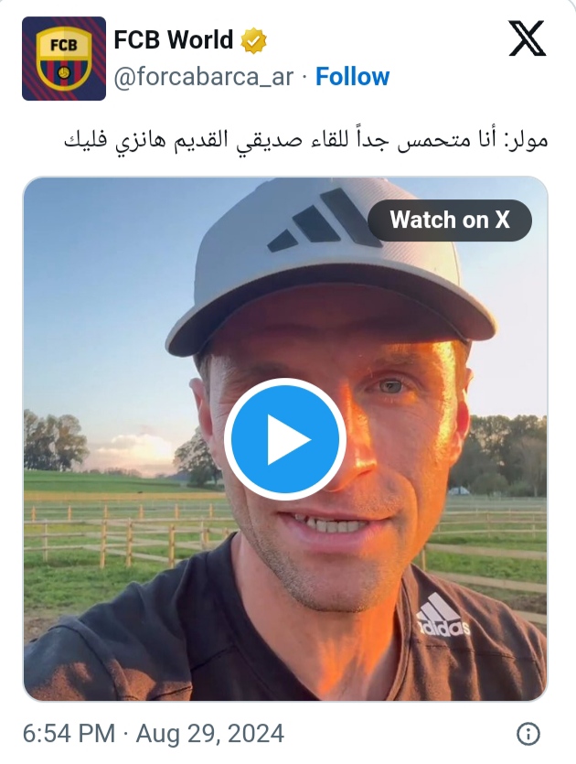Viewport: 576px width, 764px height.
Task: Click the Adidas logo on the cap
Action: pyautogui.click(x=324, y=221)
